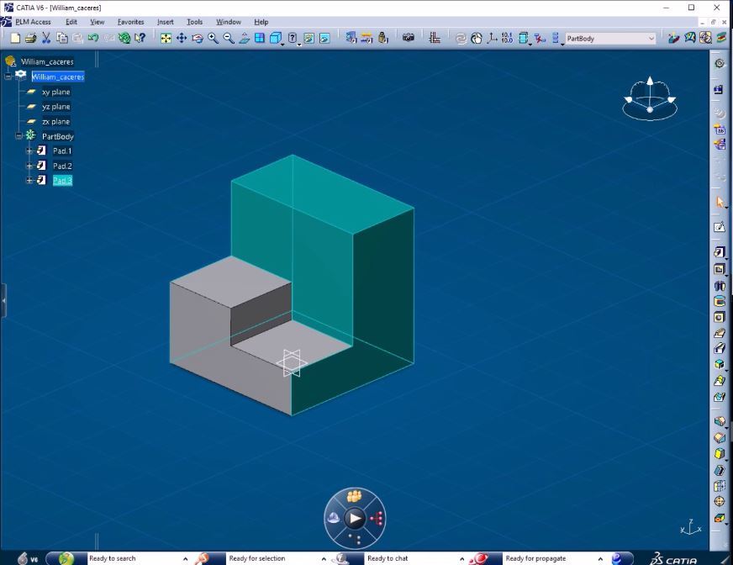Viewport: 733px width, 565px height.
Task: Click the Capture camera icon
Action: [x=409, y=38]
